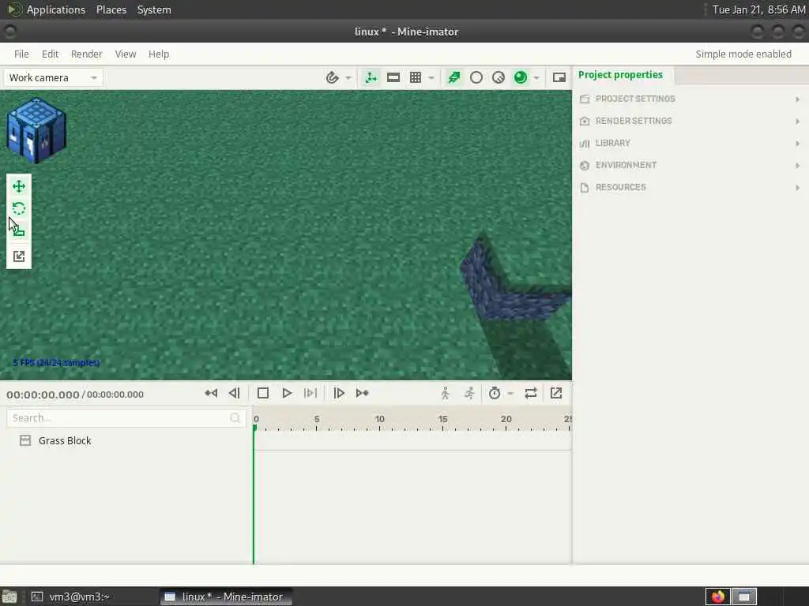
Task: Expand the Render Settings section
Action: click(690, 121)
